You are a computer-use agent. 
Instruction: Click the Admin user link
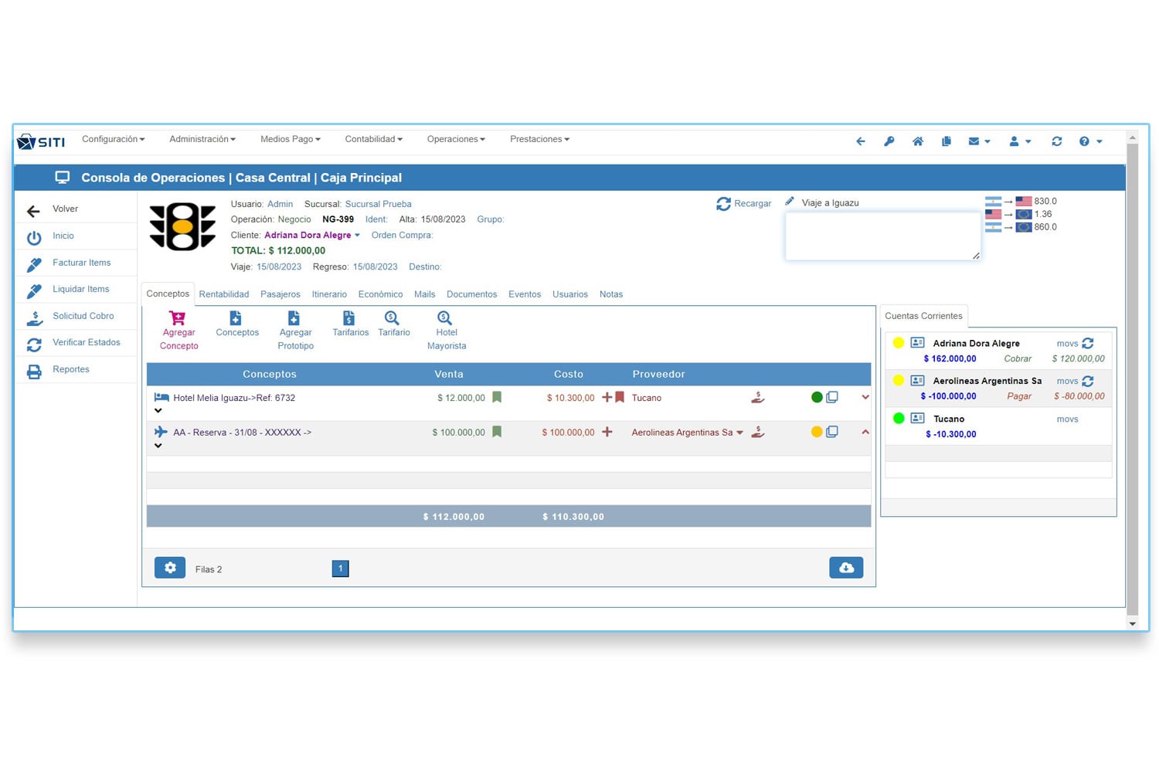[280, 204]
